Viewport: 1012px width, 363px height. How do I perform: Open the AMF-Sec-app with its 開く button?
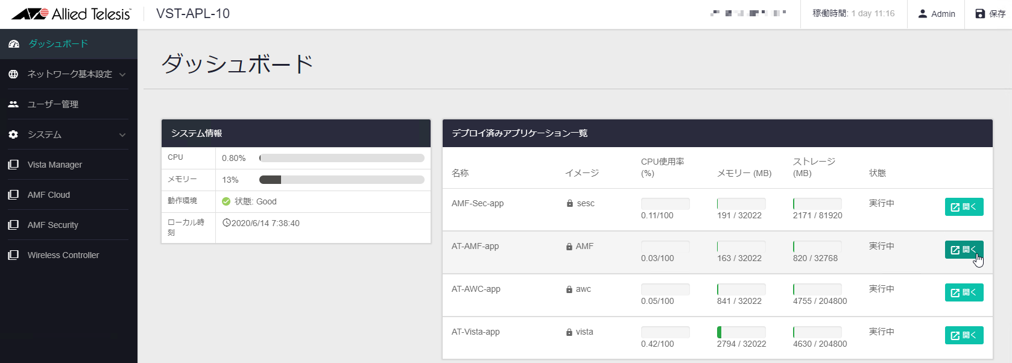[x=964, y=207]
